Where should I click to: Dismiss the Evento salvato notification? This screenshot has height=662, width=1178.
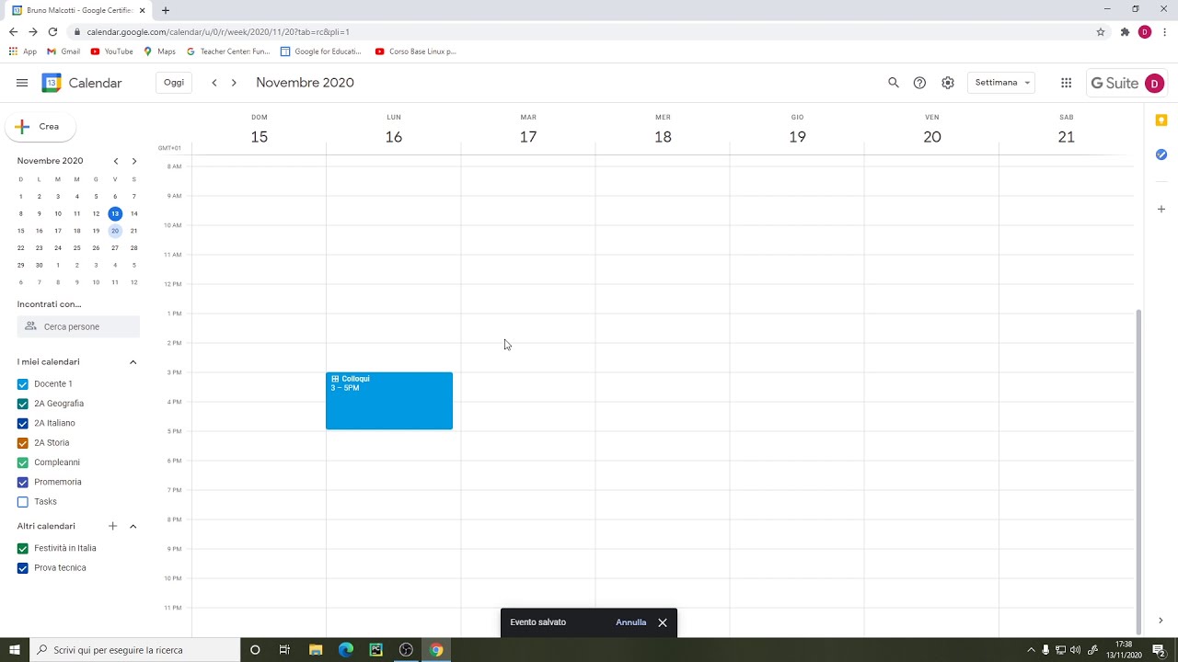click(662, 622)
